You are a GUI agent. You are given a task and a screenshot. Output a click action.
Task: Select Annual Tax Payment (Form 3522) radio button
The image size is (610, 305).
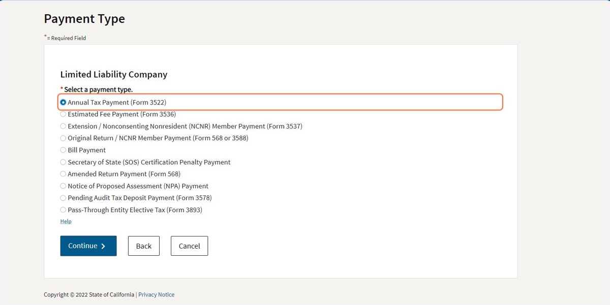click(x=63, y=102)
